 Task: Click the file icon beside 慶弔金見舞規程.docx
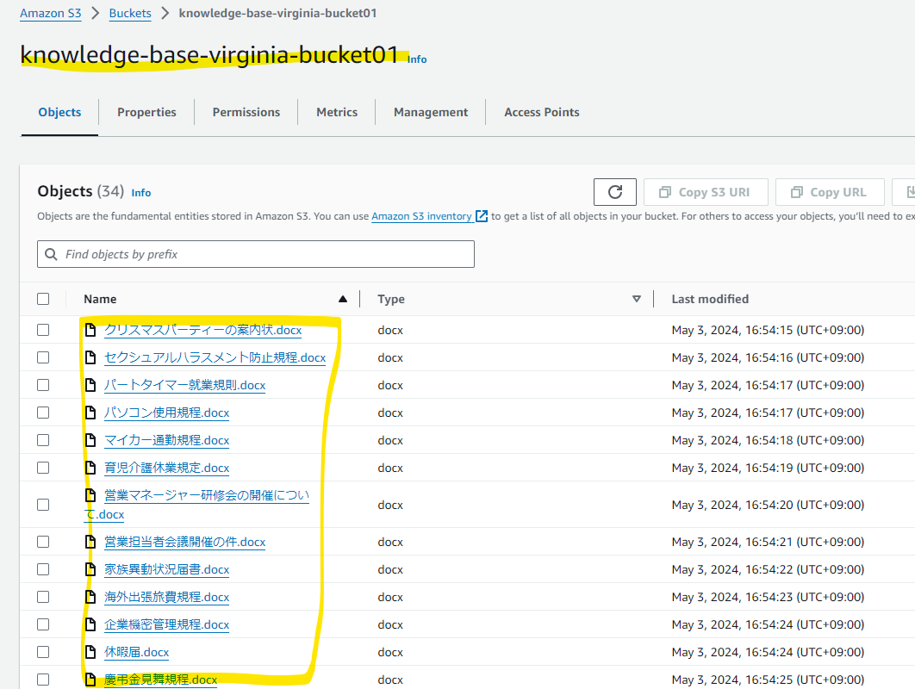pos(90,680)
